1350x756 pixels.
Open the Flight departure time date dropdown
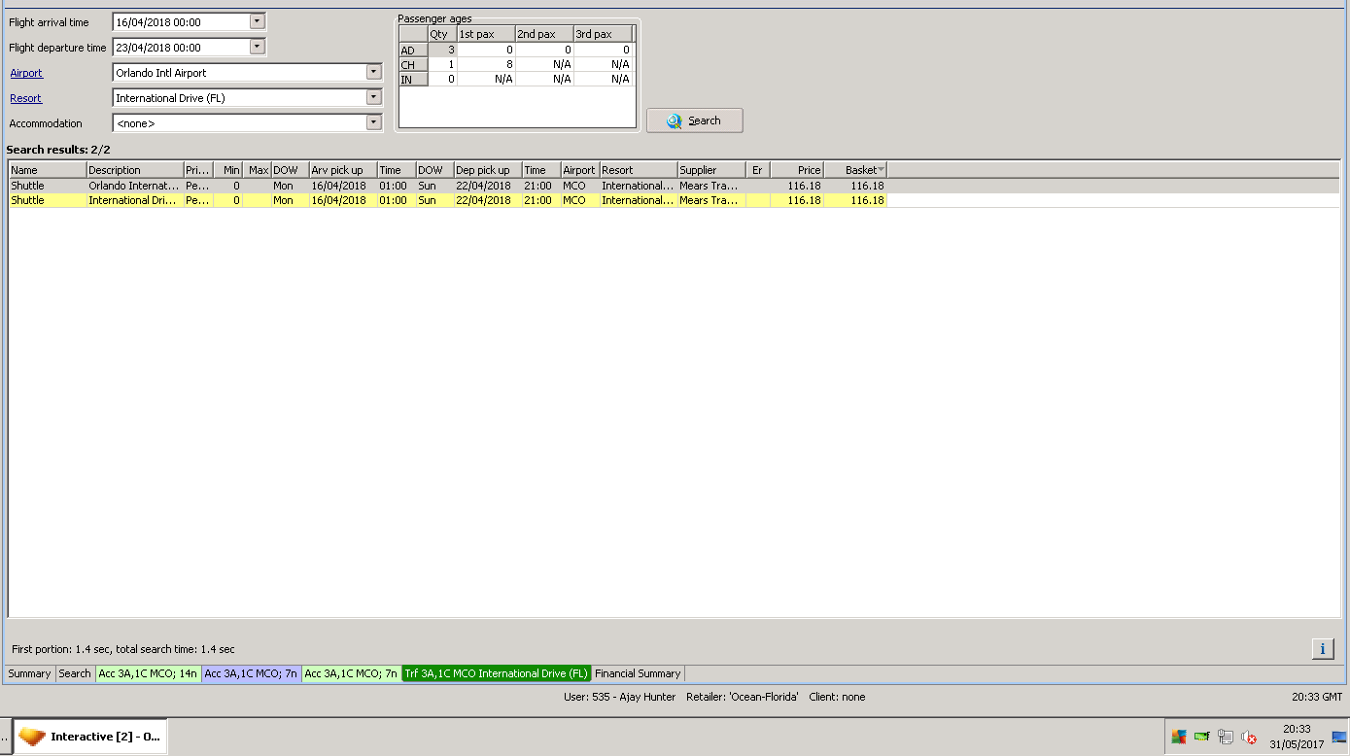click(257, 47)
